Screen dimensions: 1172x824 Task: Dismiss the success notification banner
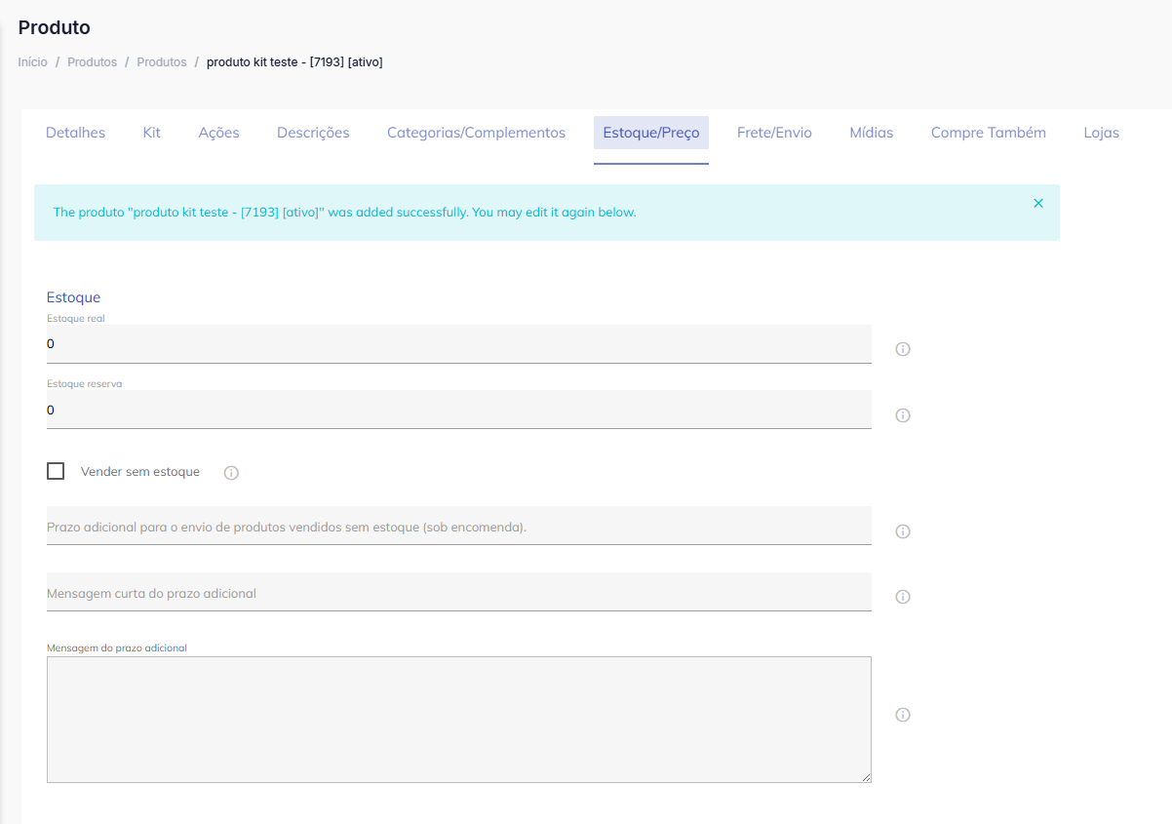coord(1037,203)
